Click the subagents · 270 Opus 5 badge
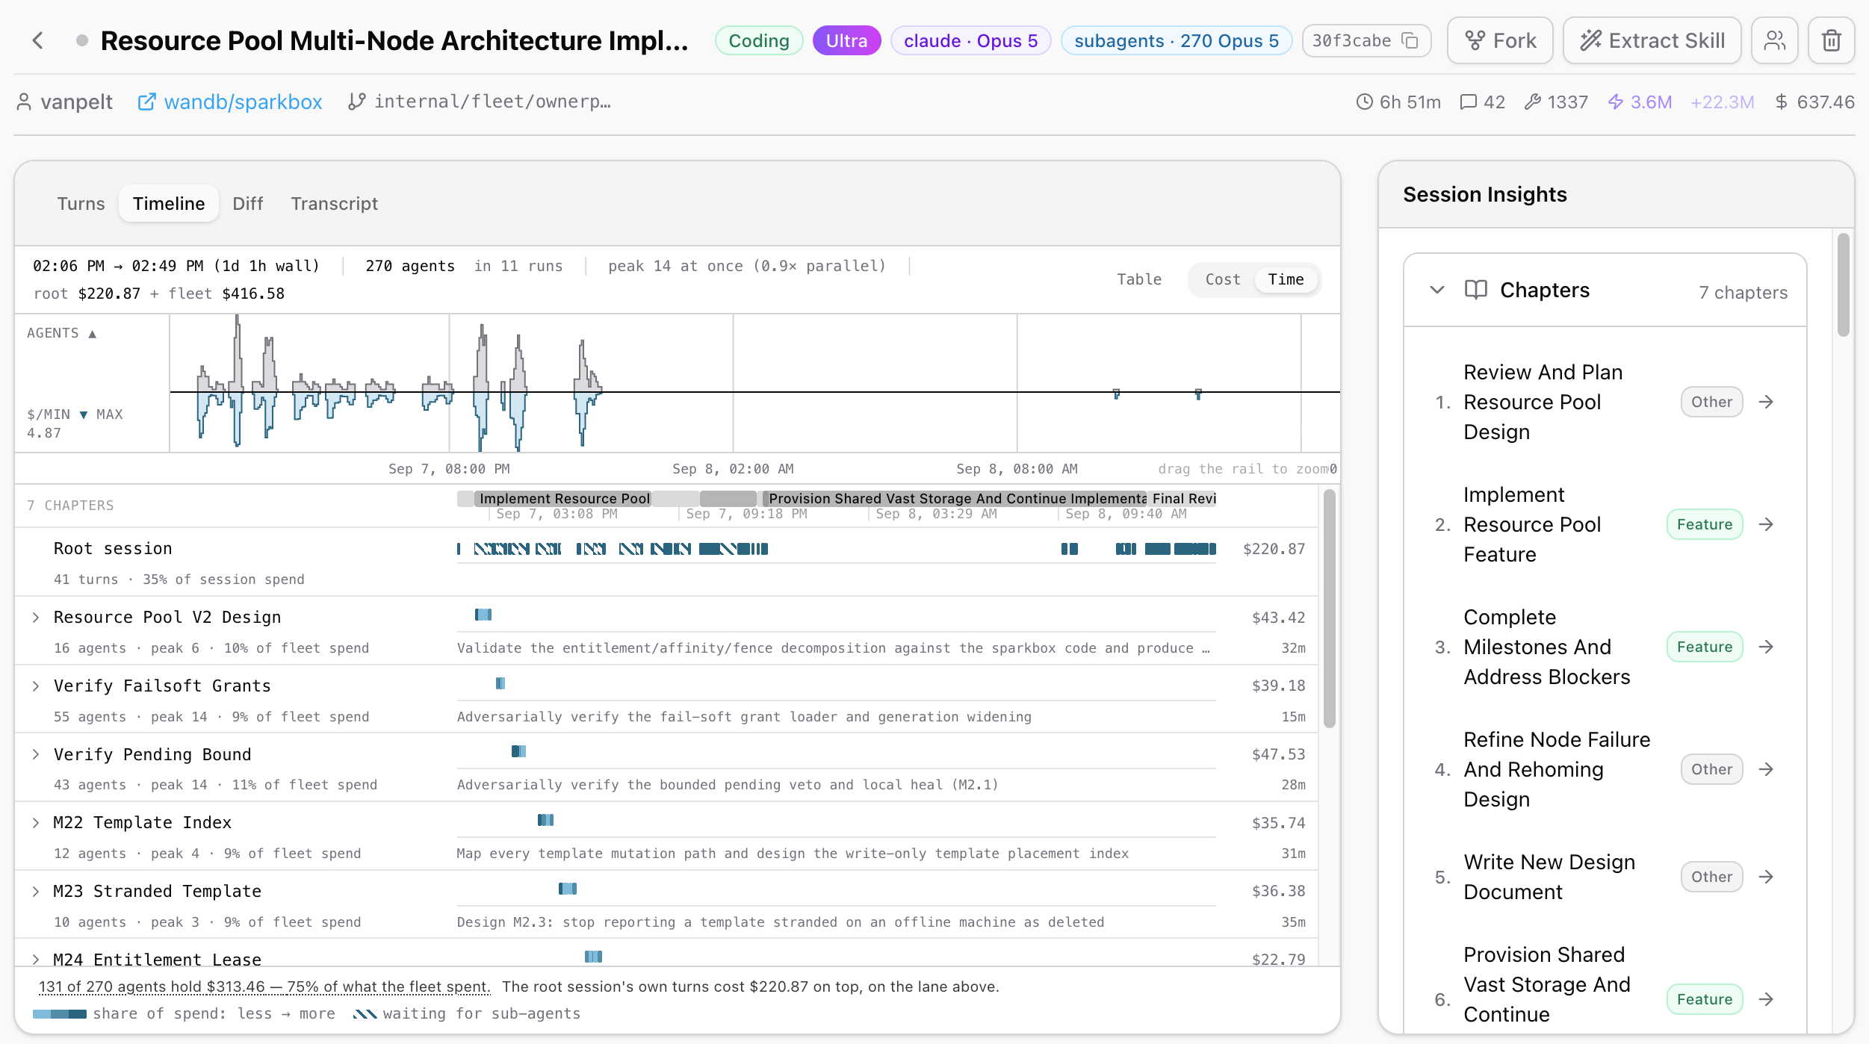Image resolution: width=1869 pixels, height=1044 pixels. (1177, 40)
